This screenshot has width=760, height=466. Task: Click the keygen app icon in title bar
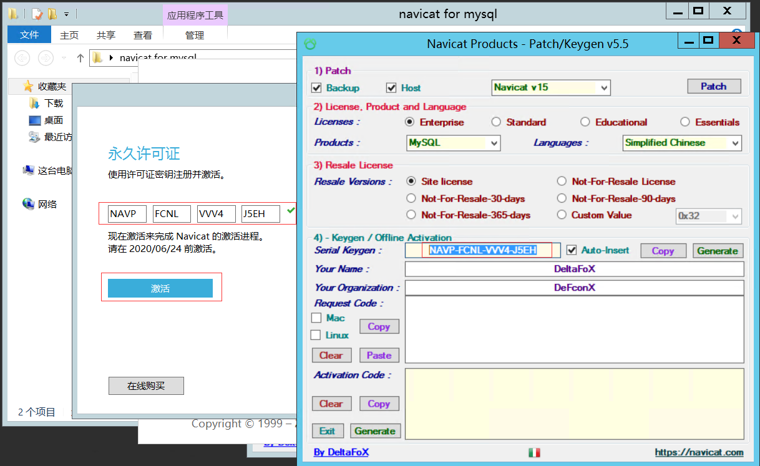(310, 44)
